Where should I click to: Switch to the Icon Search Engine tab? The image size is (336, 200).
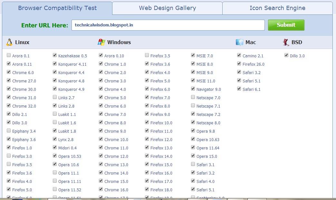[x=277, y=8]
